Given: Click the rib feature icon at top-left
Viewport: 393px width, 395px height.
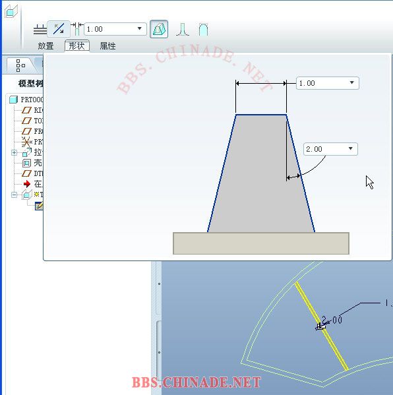Looking at the screenshot, I should (x=11, y=12).
